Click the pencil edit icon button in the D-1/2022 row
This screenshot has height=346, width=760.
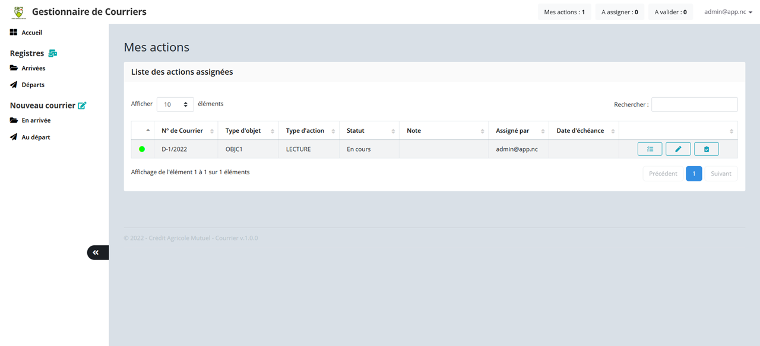pos(678,149)
